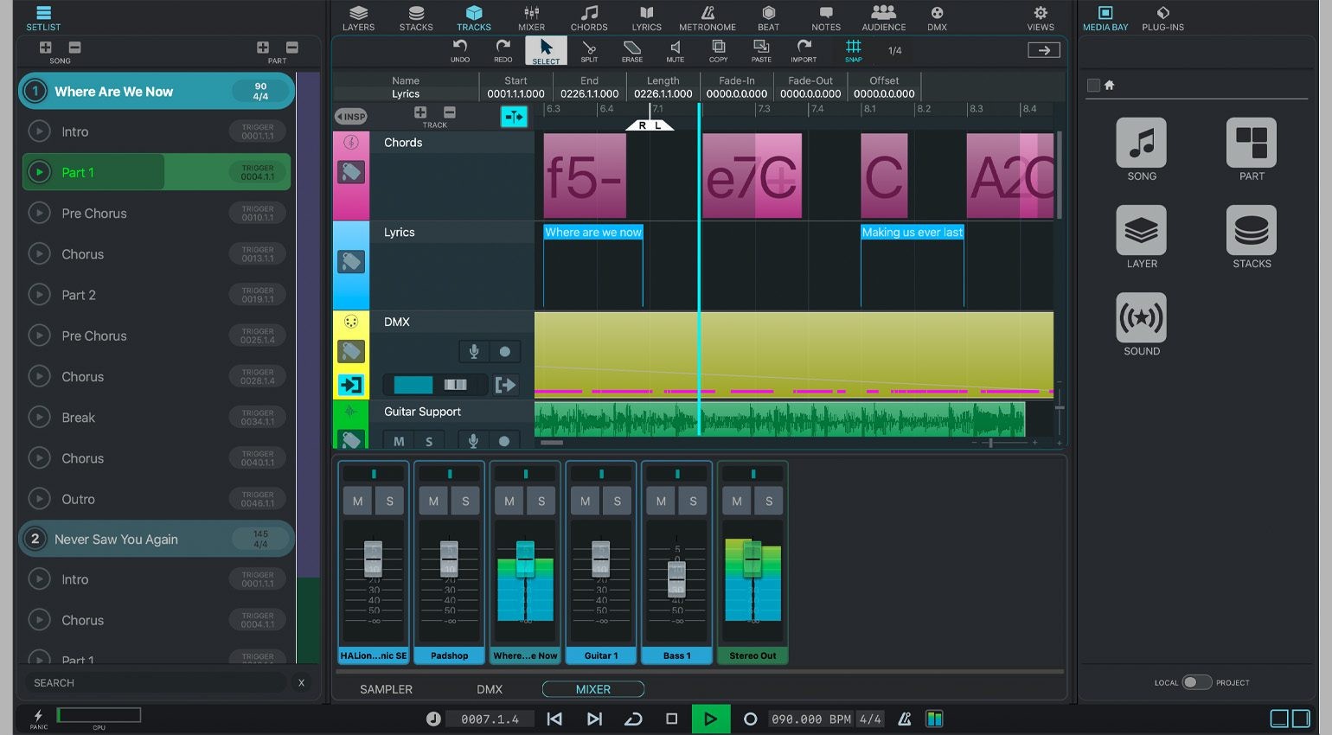The height and width of the screenshot is (735, 1332).
Task: Select the Split tool
Action: click(589, 50)
